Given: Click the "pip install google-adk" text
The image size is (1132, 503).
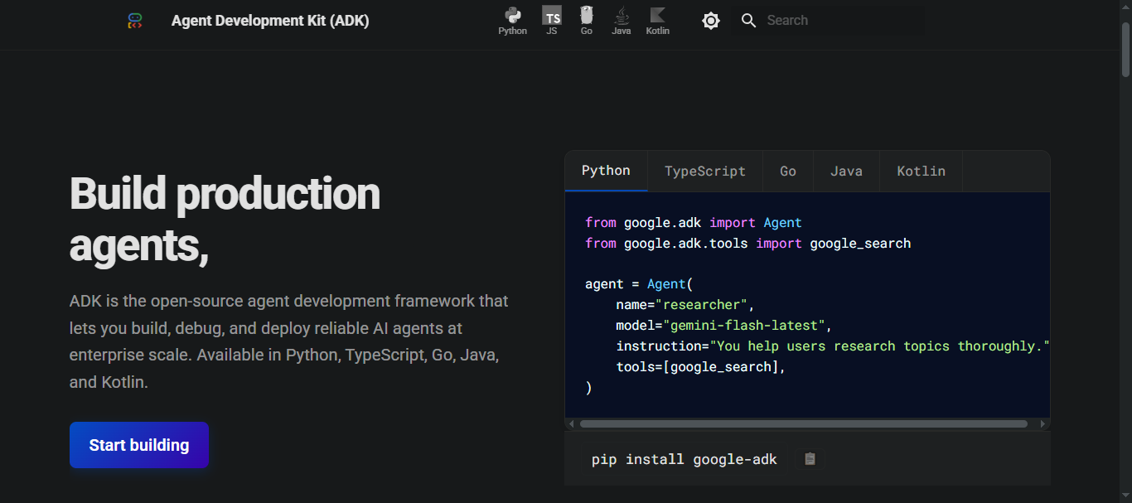Looking at the screenshot, I should click(685, 459).
